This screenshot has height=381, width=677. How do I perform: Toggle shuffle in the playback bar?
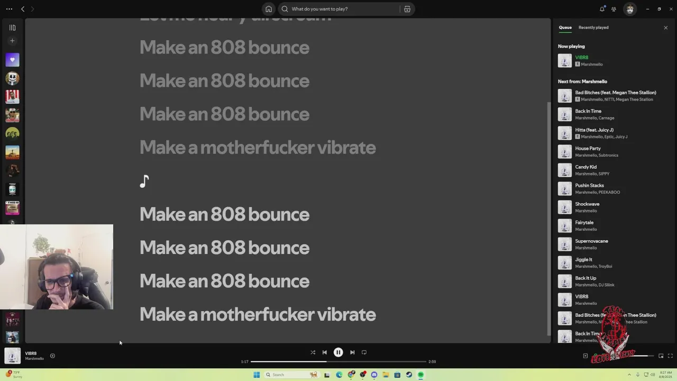click(x=313, y=352)
